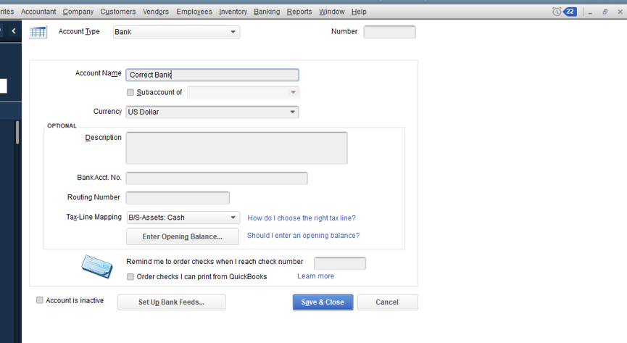Open 'Should I enter an opening balance?' link
Screen dimensions: 627x343
pyautogui.click(x=303, y=236)
